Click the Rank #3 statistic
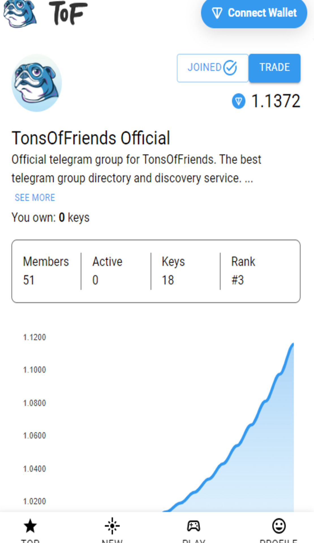Image resolution: width=314 pixels, height=543 pixels. 243,271
